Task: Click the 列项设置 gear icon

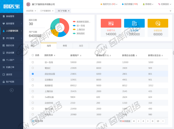Action: pos(33,121)
